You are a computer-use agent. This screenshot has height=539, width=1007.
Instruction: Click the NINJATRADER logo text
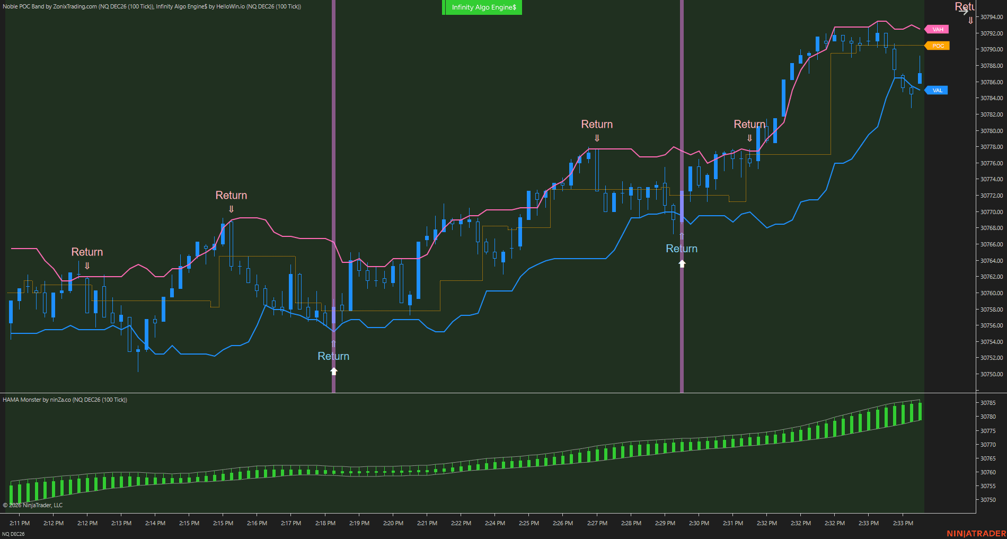point(976,534)
